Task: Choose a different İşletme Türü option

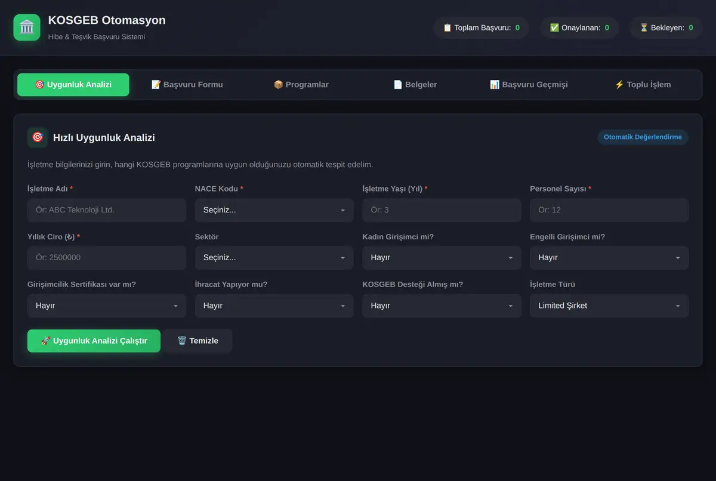Action: pos(609,306)
